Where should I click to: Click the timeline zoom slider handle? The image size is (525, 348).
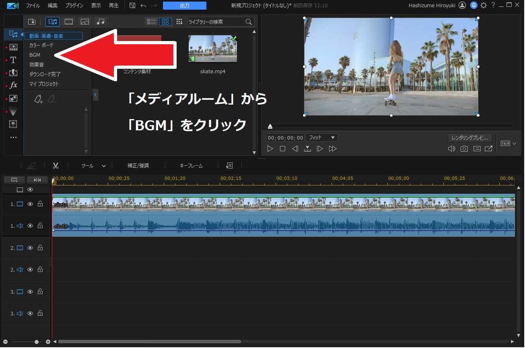pos(37,342)
